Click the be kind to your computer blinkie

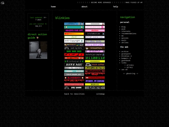pos(95,55)
